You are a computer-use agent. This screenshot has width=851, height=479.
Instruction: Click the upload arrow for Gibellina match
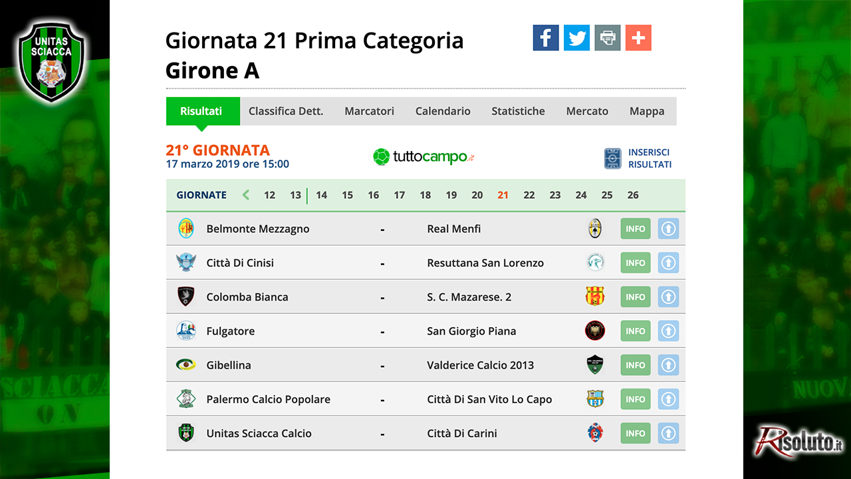coord(668,365)
